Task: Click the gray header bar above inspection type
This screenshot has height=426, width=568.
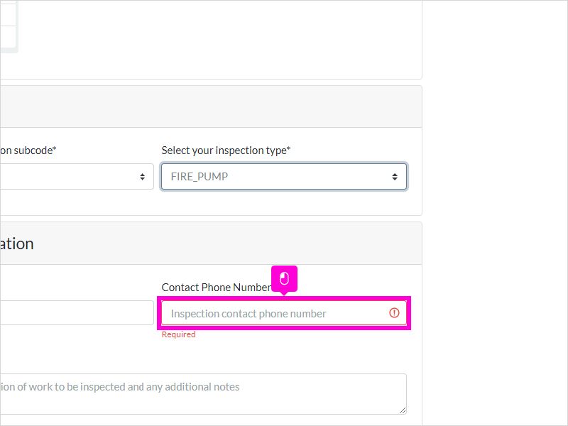Action: pyautogui.click(x=211, y=106)
